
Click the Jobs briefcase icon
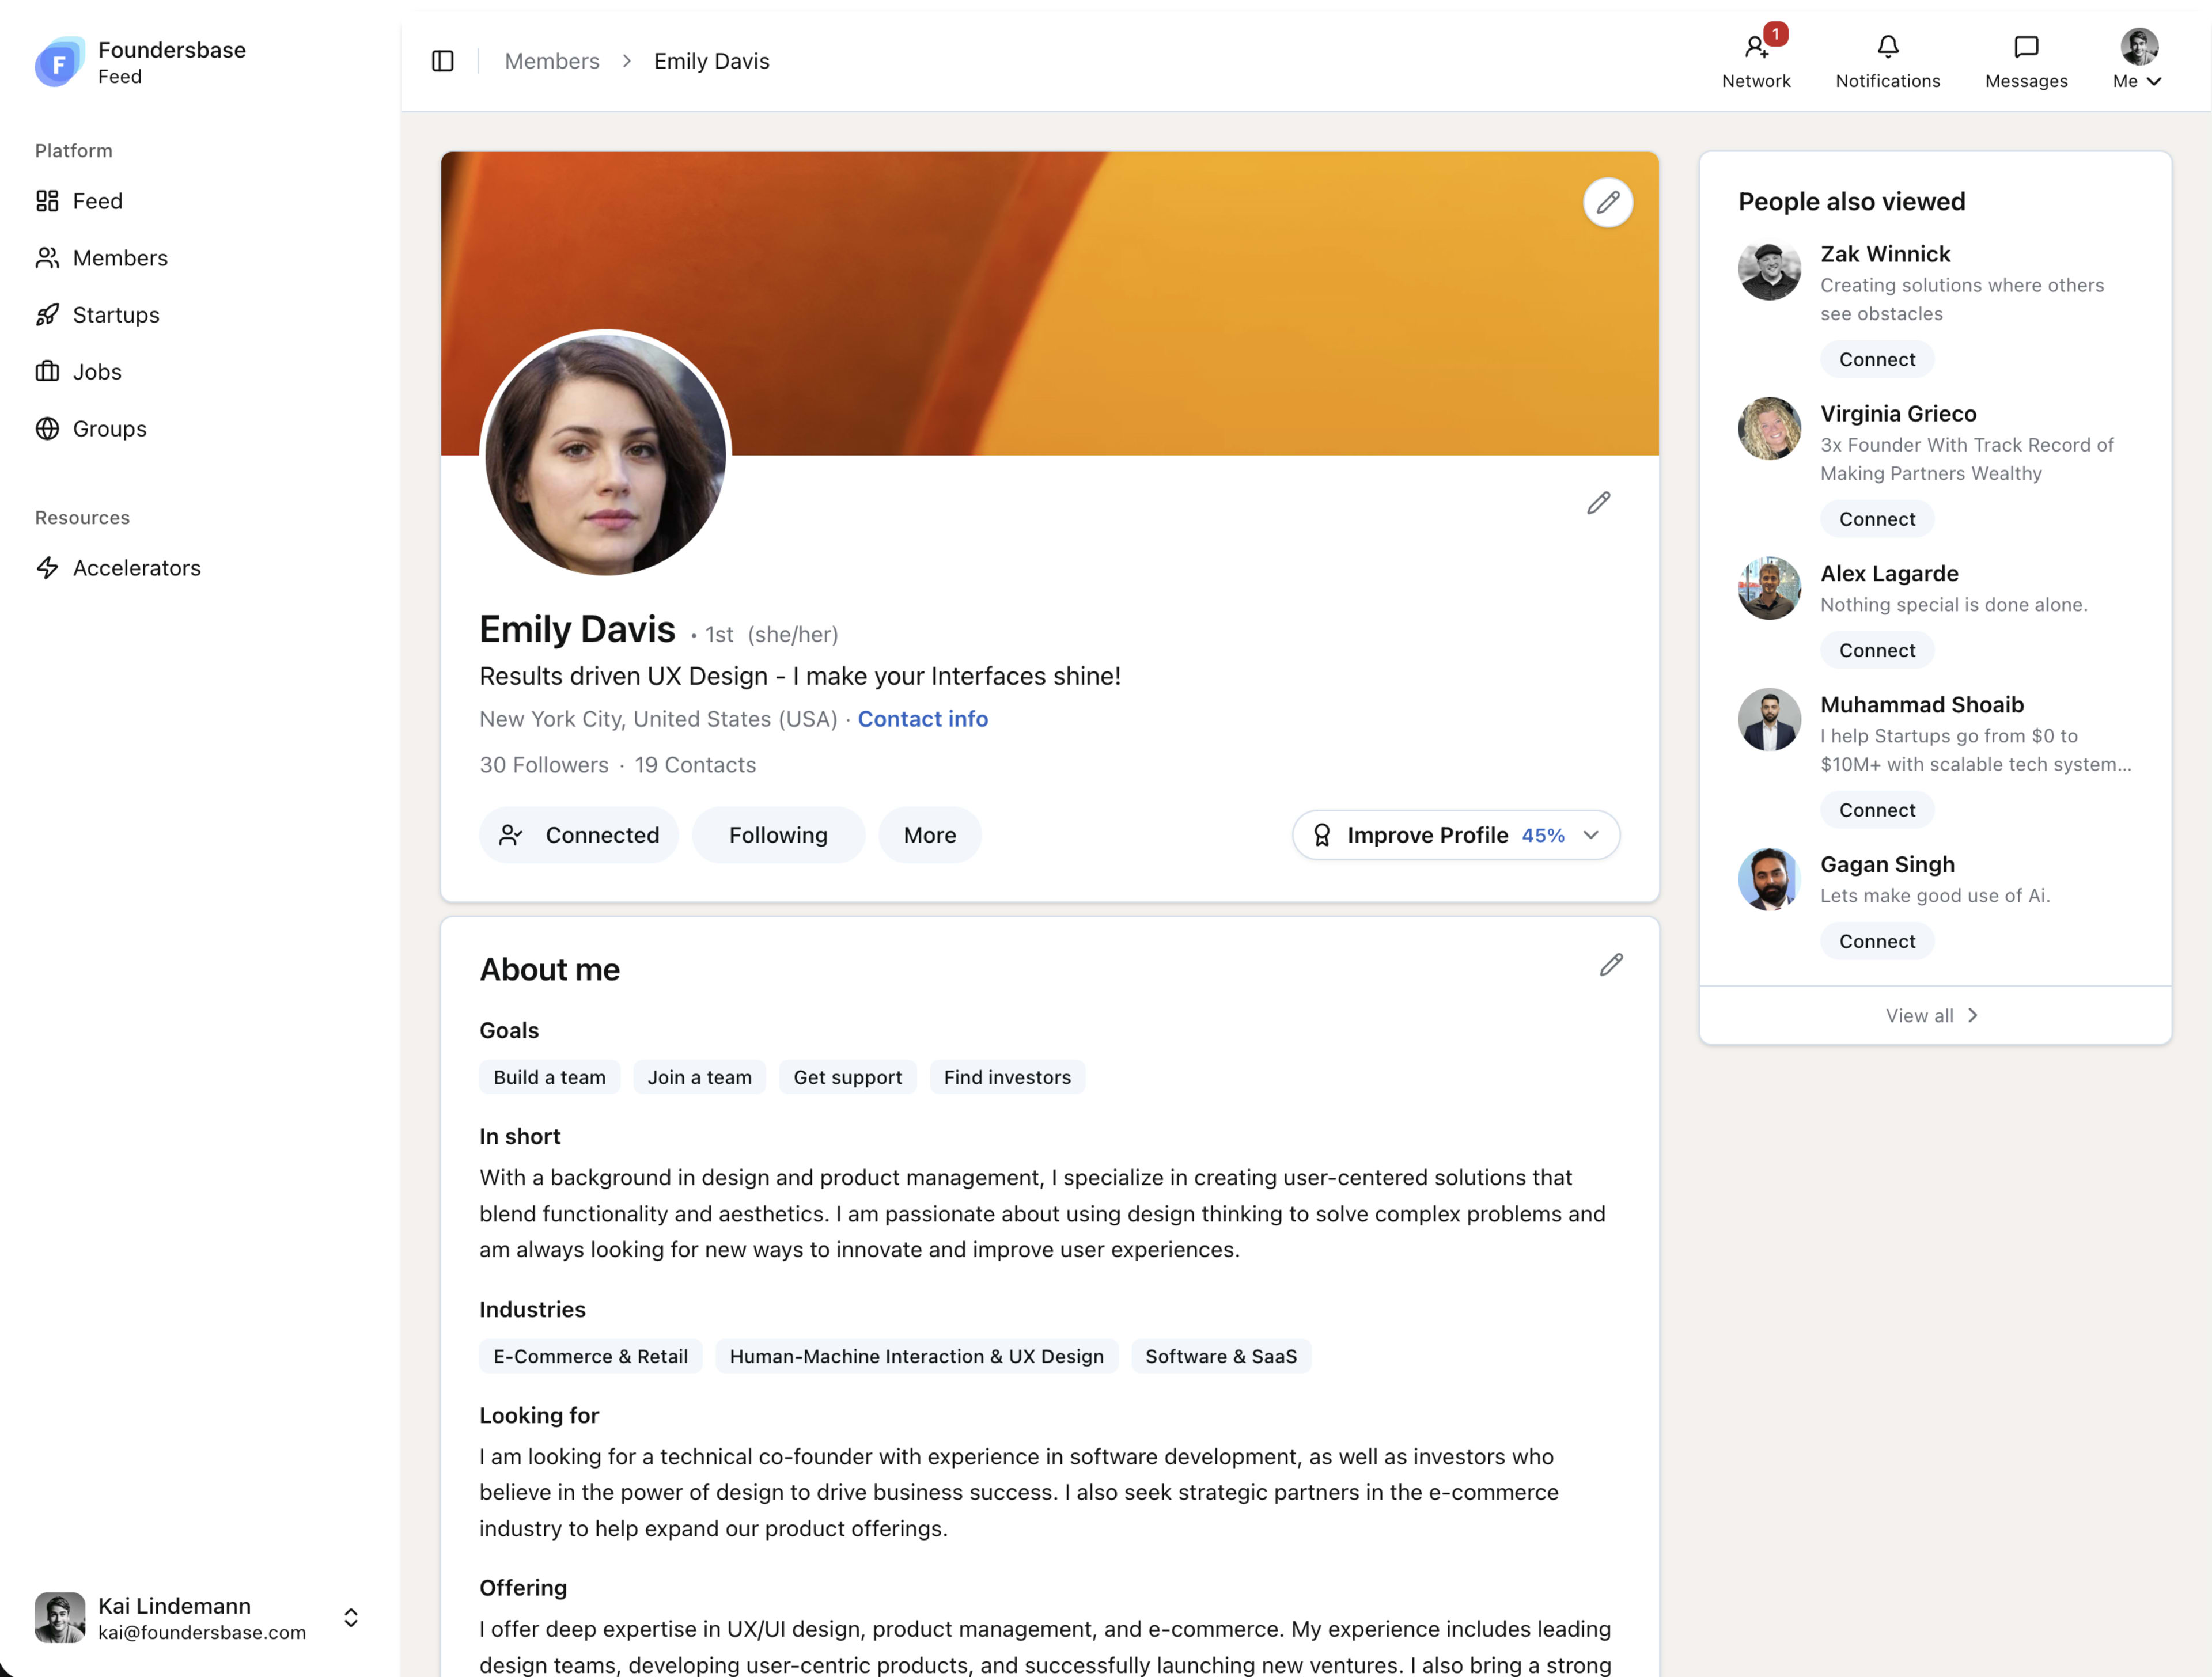click(x=47, y=372)
